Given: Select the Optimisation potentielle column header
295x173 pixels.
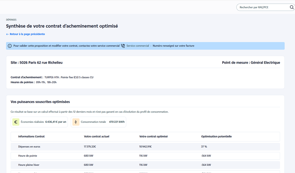Looking at the screenshot, I should (217, 137).
